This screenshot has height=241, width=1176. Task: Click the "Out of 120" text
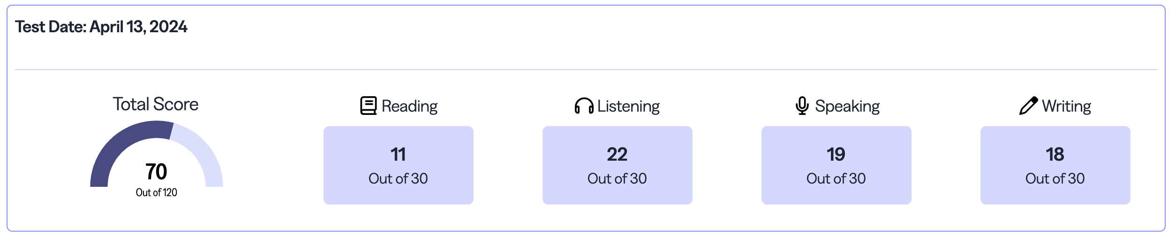(156, 192)
